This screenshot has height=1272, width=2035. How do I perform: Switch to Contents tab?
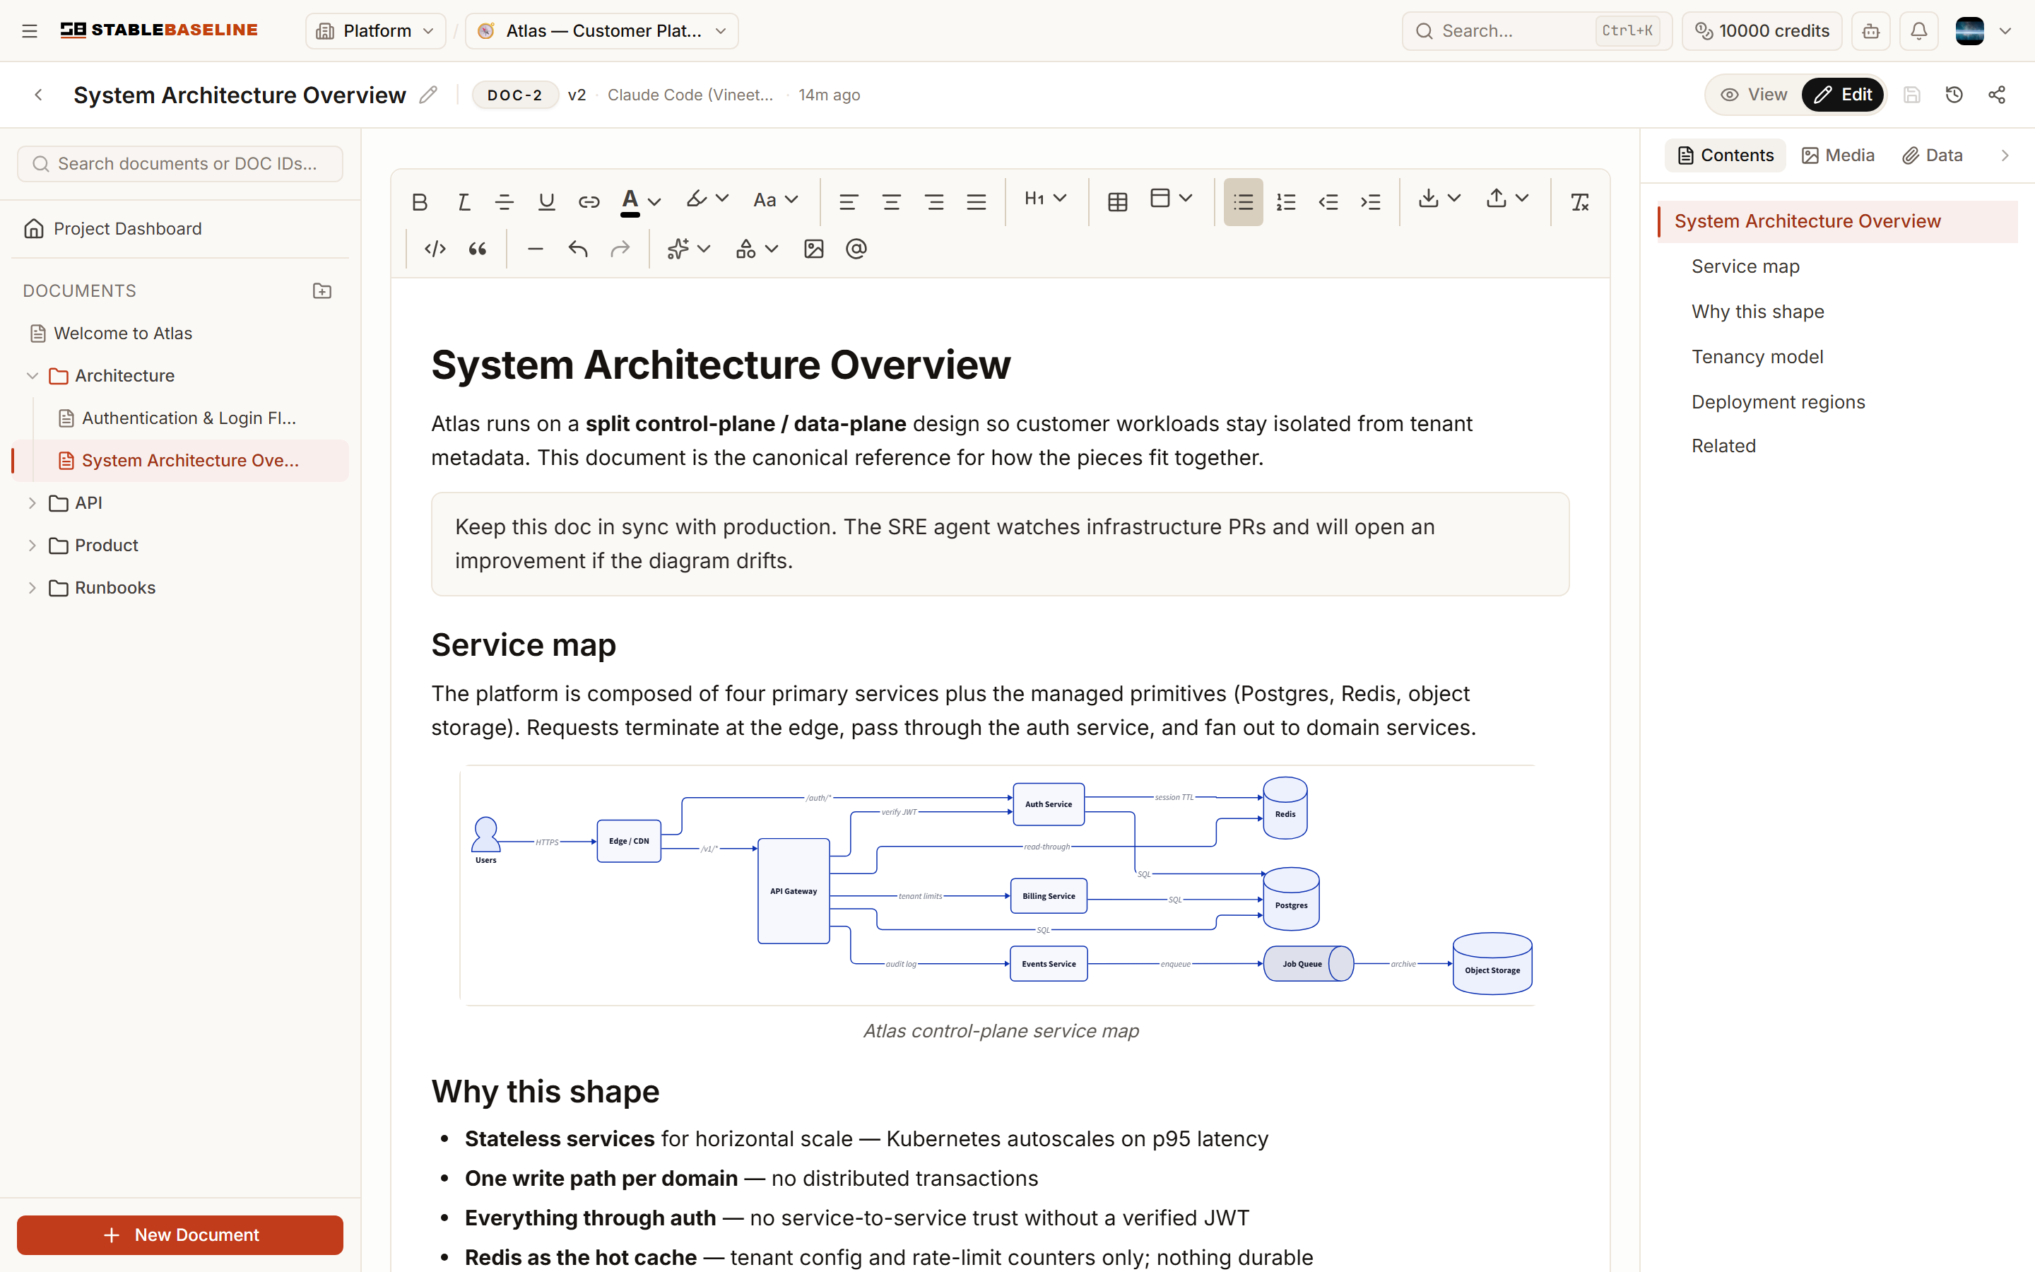pyautogui.click(x=1725, y=155)
